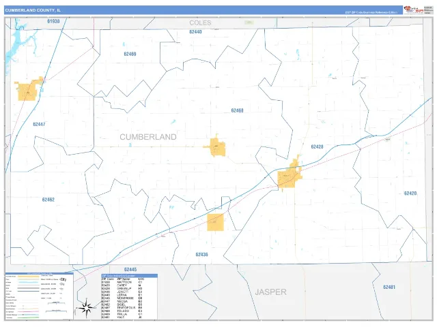The width and height of the screenshot is (437, 327).
Task: Select the TRILLA row in the ZIP index
Action: tap(123, 314)
